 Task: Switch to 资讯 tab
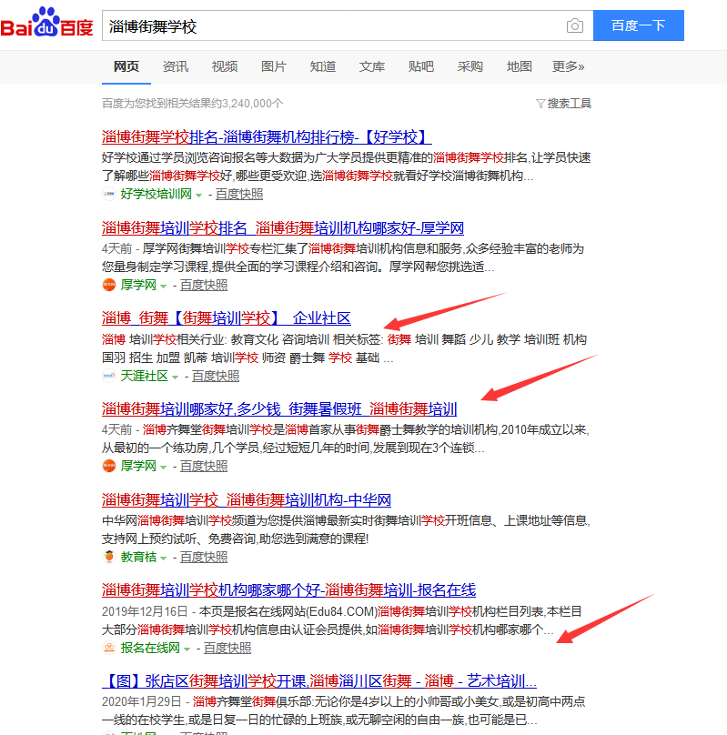click(x=176, y=66)
